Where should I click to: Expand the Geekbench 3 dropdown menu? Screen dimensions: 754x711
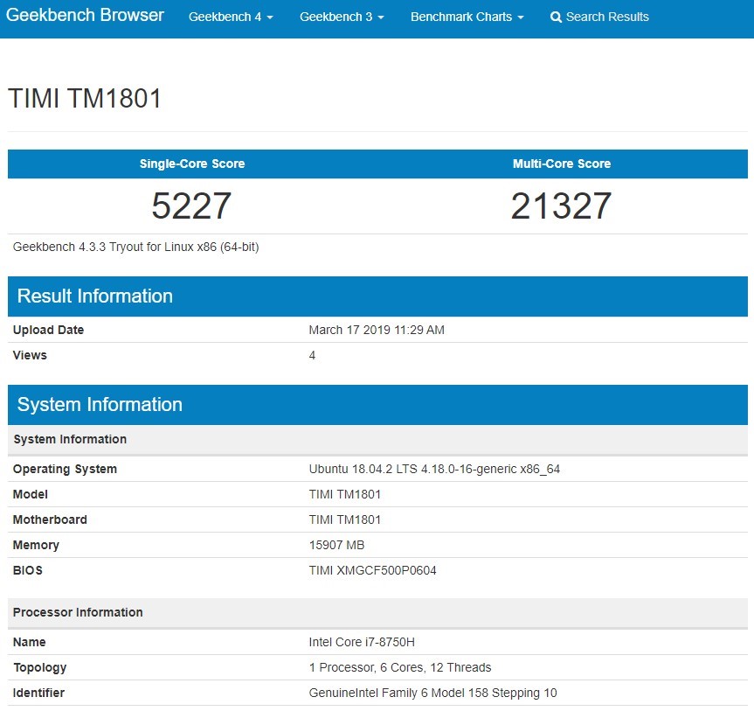click(x=342, y=17)
